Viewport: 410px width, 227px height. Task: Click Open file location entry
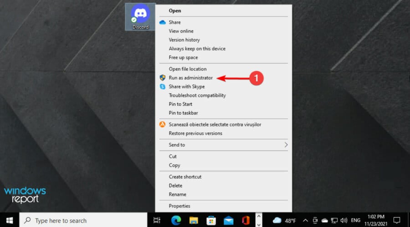tap(188, 69)
